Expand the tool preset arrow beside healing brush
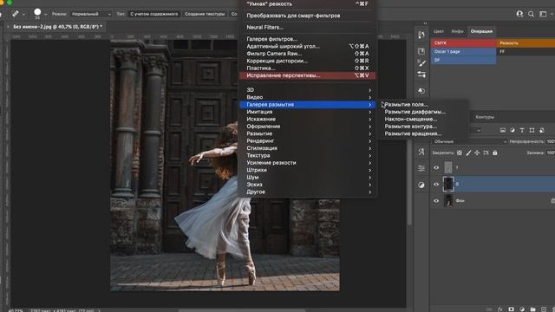Viewport: 555px width, 312px height. (x=23, y=15)
